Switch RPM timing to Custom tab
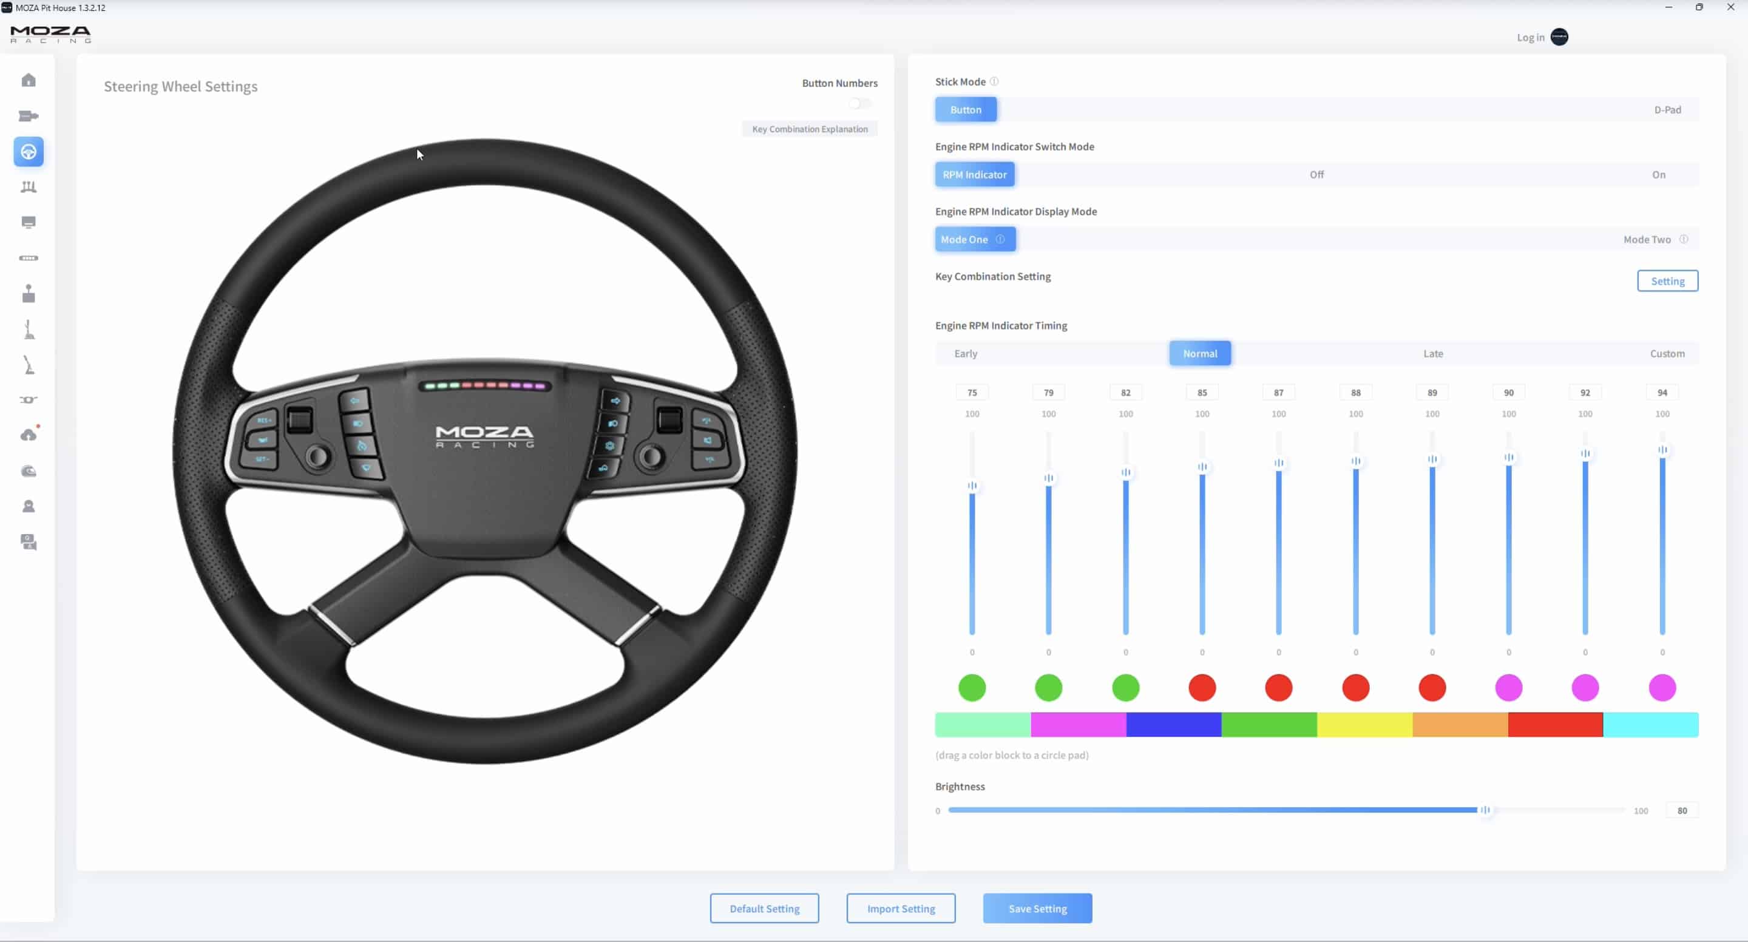Viewport: 1748px width, 942px height. [1667, 354]
